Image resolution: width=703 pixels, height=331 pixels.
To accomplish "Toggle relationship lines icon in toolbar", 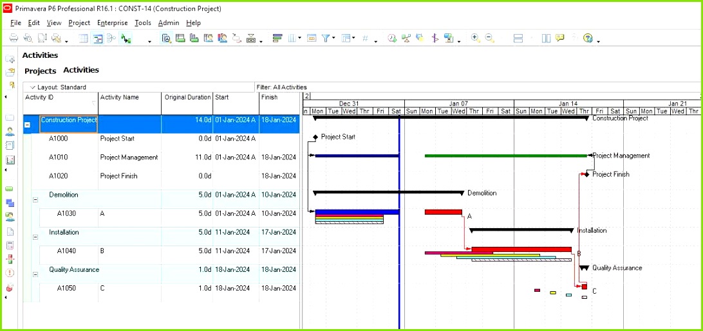I will 126,38.
